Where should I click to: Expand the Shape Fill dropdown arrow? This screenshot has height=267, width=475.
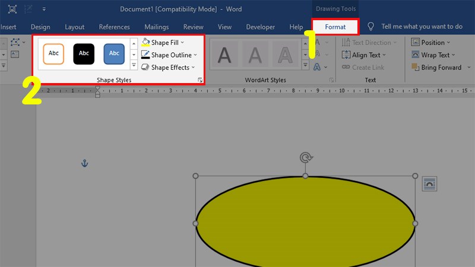[x=182, y=43]
